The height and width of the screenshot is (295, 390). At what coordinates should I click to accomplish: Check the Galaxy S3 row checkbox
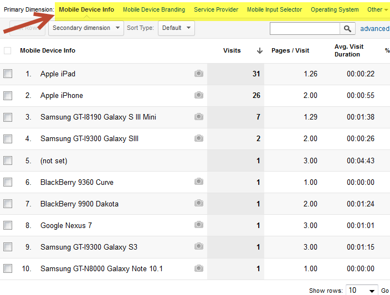point(8,247)
